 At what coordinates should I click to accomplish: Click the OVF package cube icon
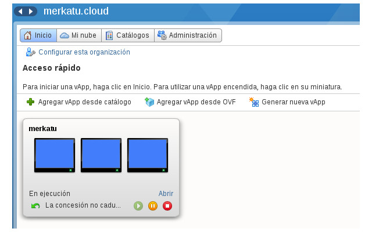click(149, 102)
